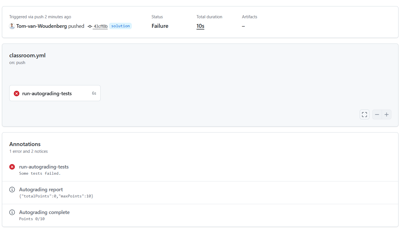Select the totalPoints JSON report text

coord(56,196)
